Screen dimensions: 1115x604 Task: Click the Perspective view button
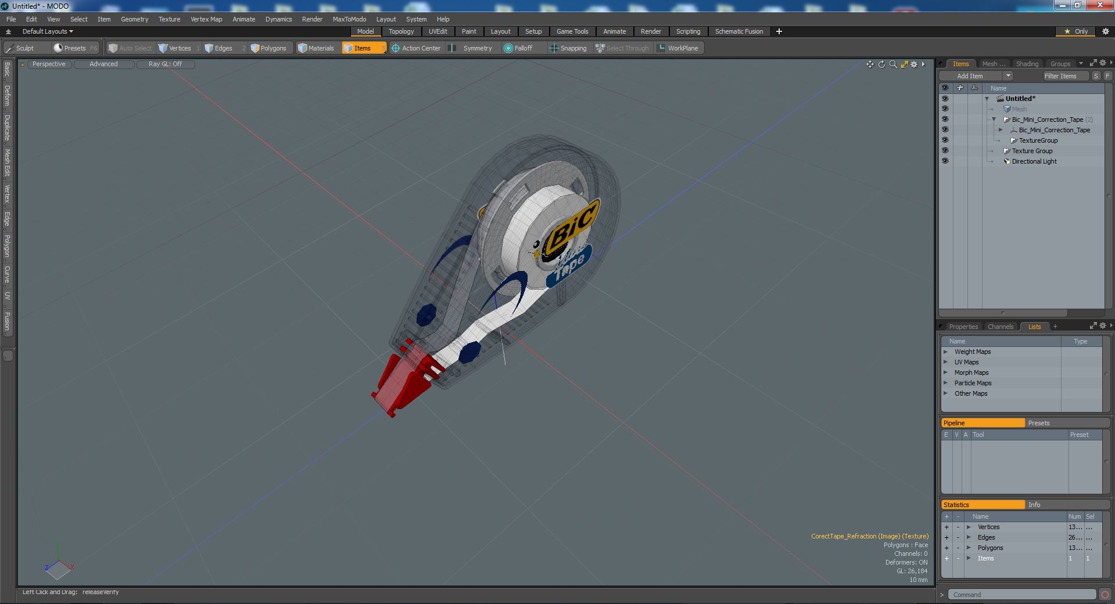[49, 64]
